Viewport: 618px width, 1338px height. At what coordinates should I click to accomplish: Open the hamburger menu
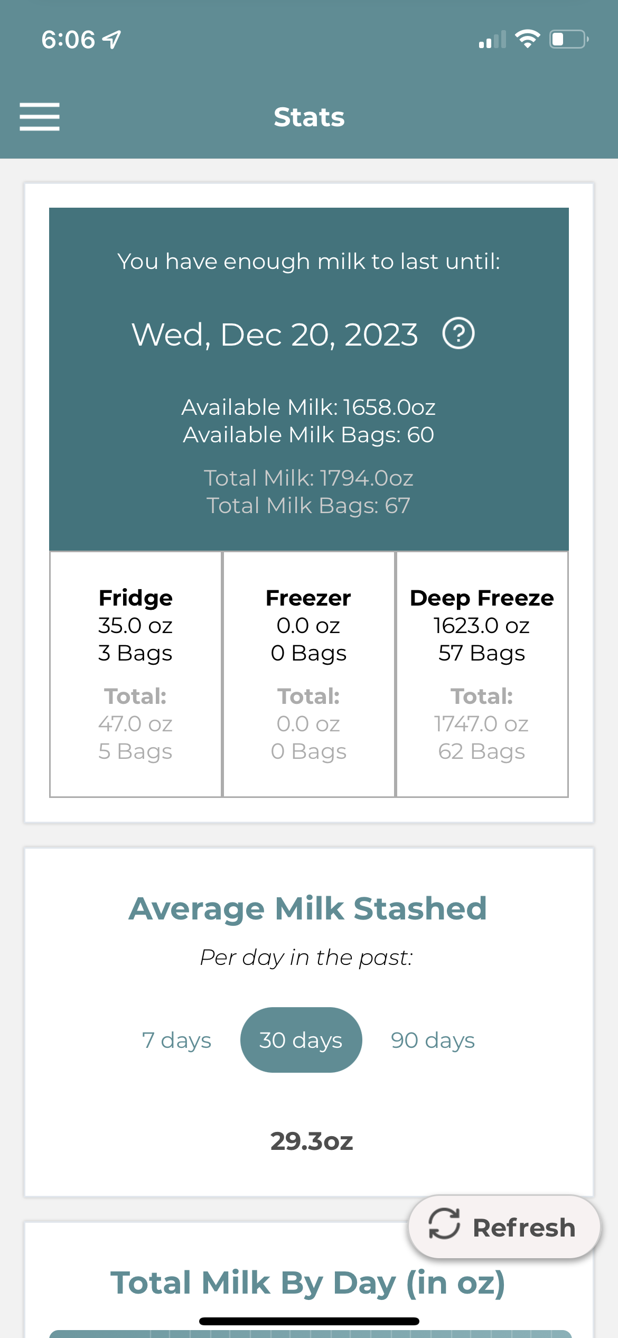point(40,117)
